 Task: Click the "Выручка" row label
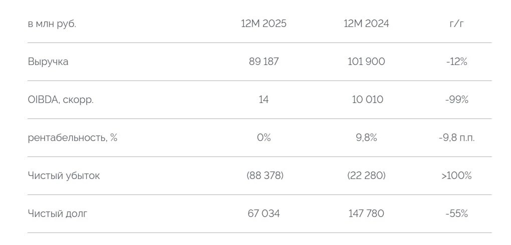pos(48,62)
